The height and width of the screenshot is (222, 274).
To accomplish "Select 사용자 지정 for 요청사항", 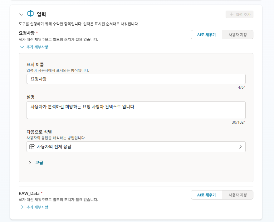I will (237, 35).
